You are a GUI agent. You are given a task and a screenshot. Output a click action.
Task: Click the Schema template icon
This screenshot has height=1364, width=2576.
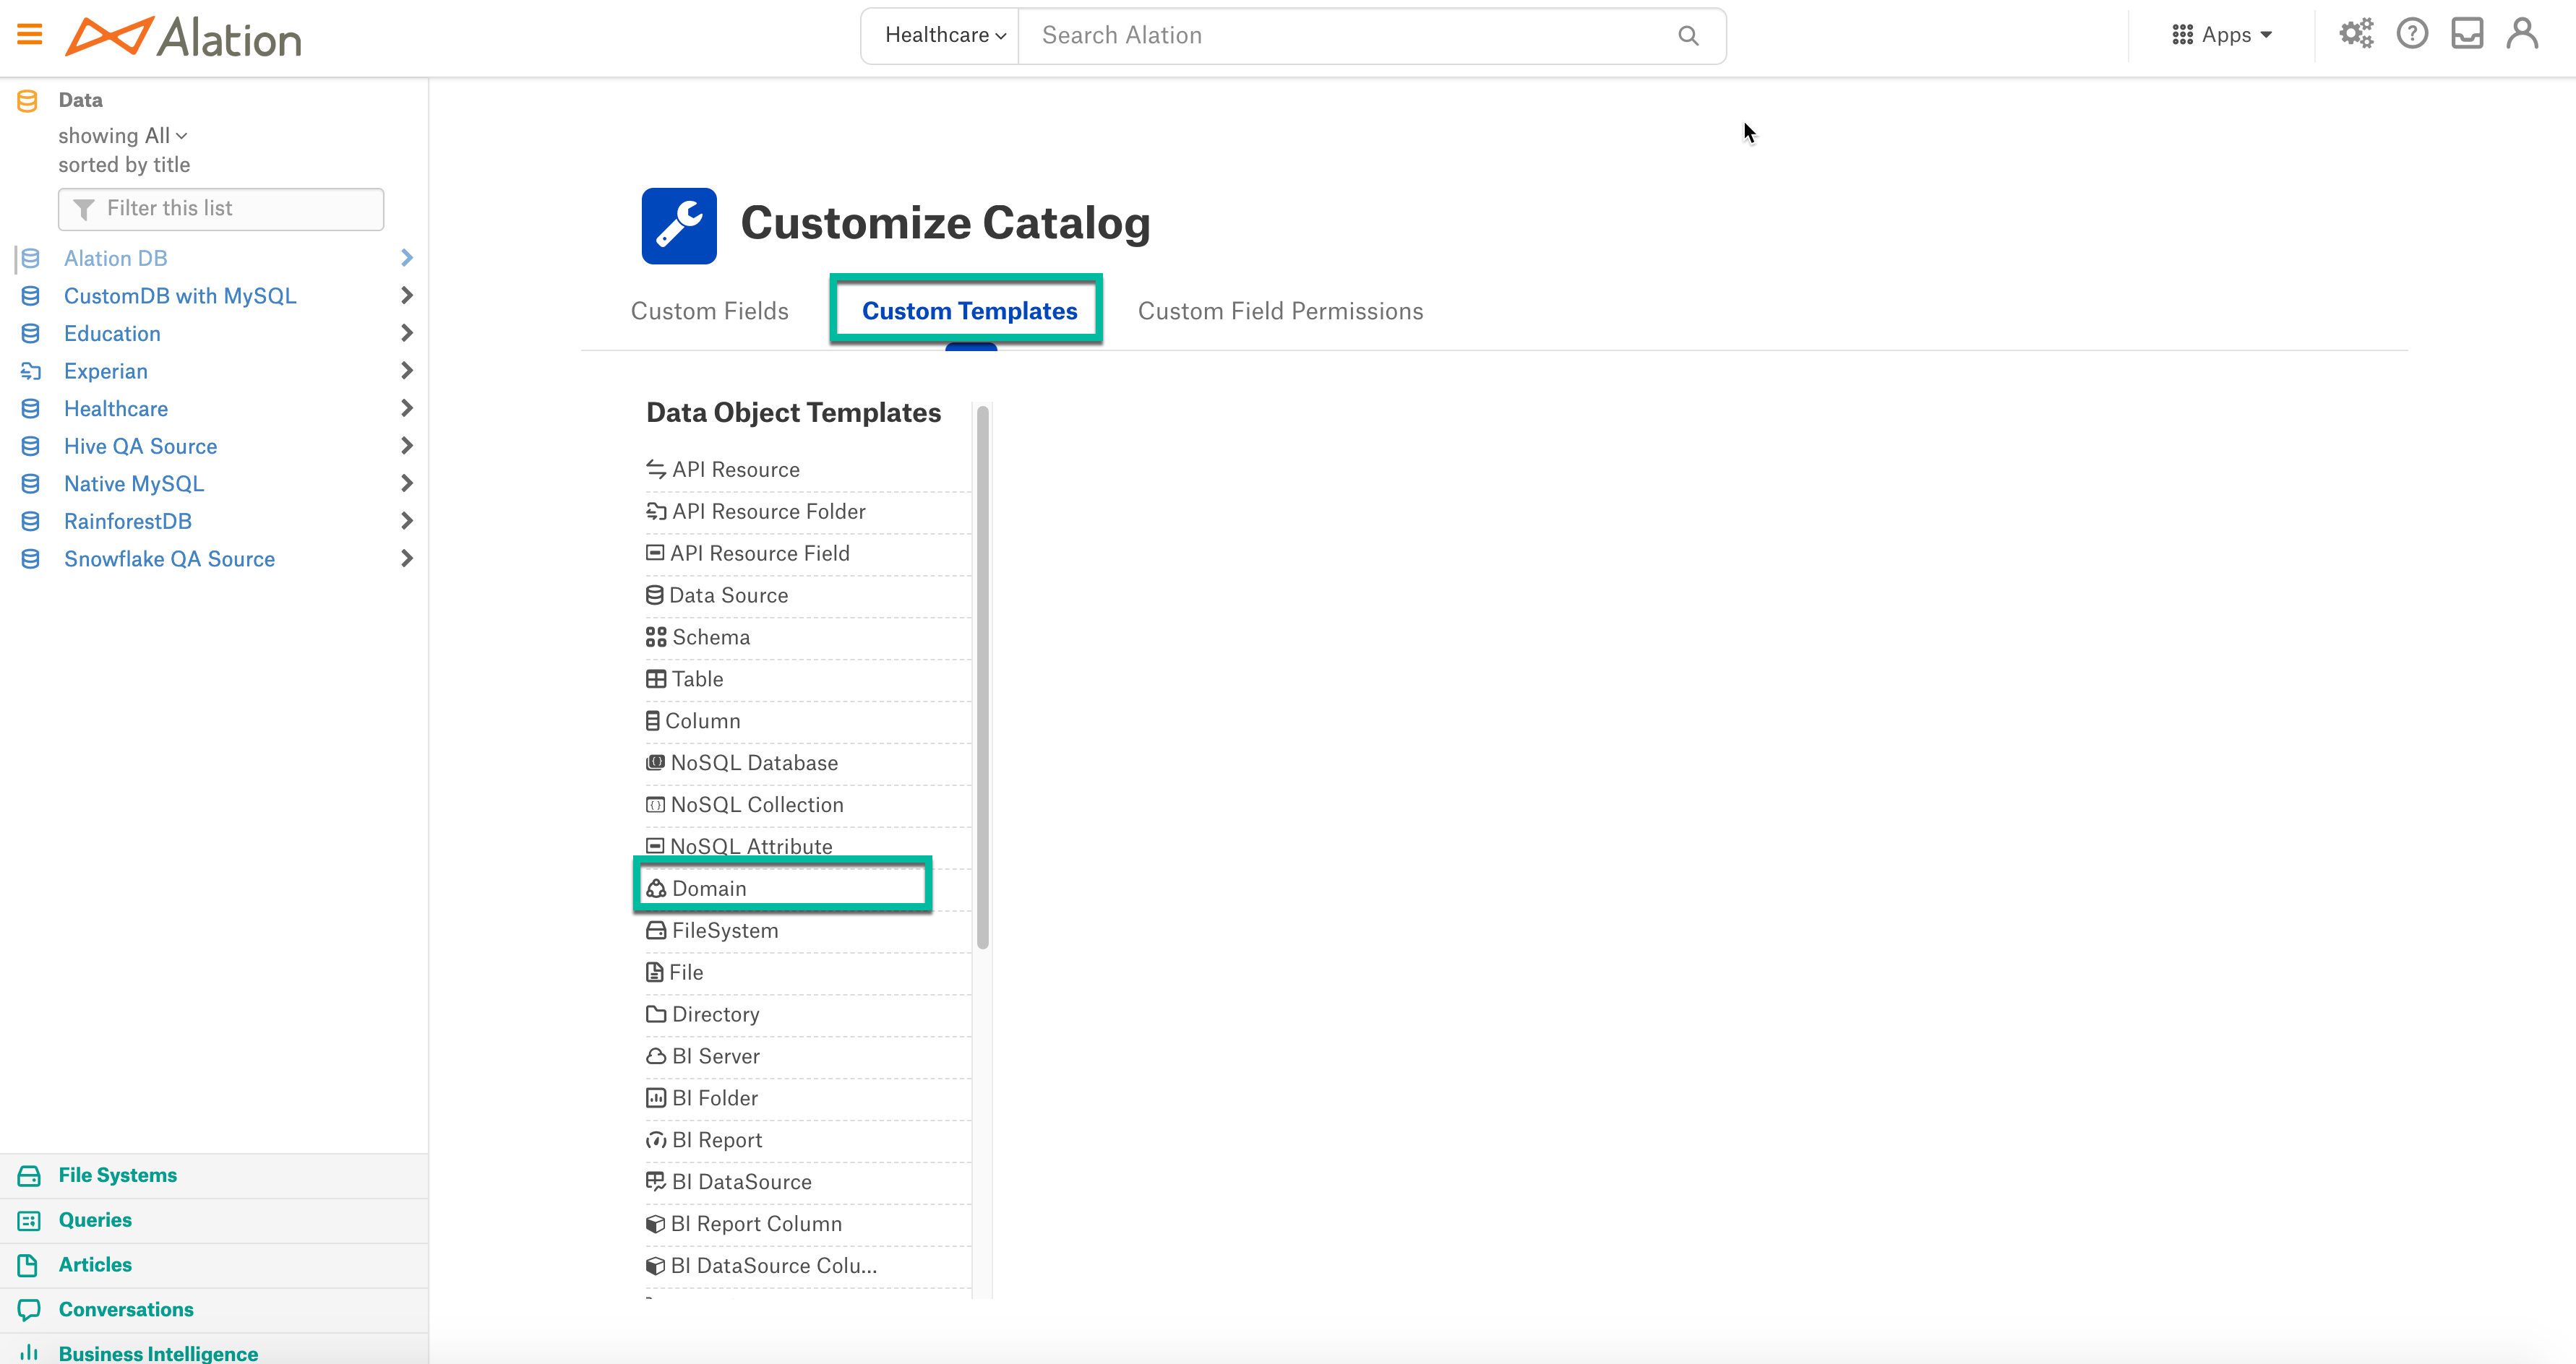tap(656, 637)
